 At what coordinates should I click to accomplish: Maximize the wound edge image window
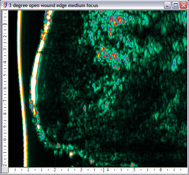point(175,5)
